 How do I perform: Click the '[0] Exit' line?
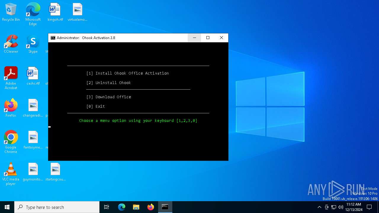(x=96, y=106)
